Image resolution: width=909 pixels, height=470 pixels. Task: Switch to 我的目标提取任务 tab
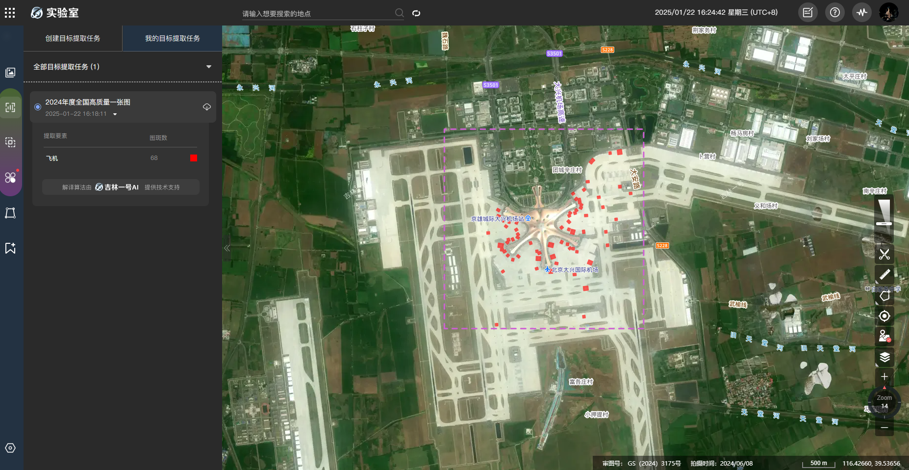pyautogui.click(x=172, y=38)
